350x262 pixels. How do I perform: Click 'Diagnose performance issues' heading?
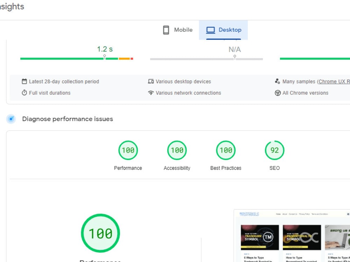[68, 119]
